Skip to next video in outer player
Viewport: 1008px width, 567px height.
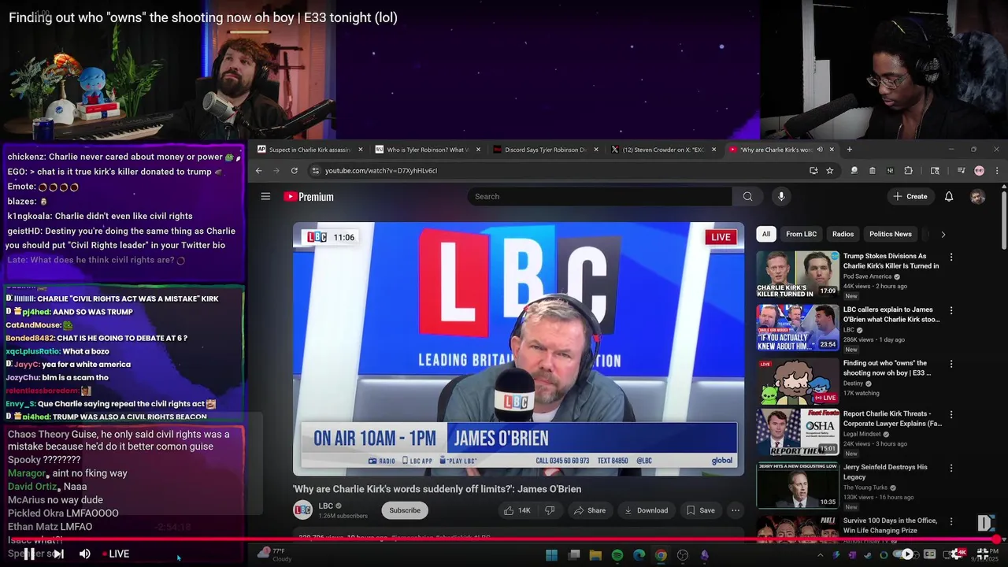point(57,554)
